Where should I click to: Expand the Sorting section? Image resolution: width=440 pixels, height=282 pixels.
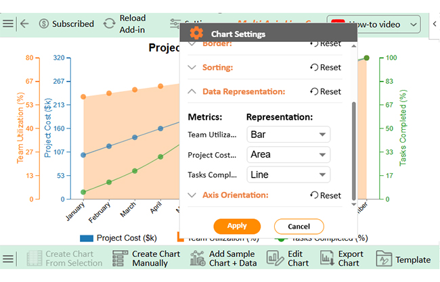click(x=218, y=68)
